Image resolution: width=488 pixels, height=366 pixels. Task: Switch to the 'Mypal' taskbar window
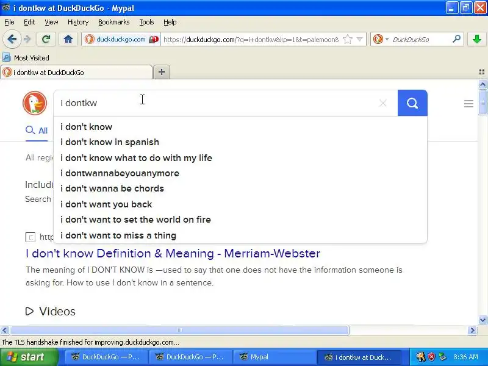coord(274,357)
